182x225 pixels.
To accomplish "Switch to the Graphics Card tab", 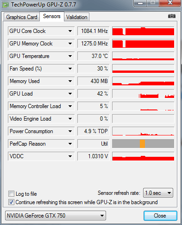I will 22,17.
